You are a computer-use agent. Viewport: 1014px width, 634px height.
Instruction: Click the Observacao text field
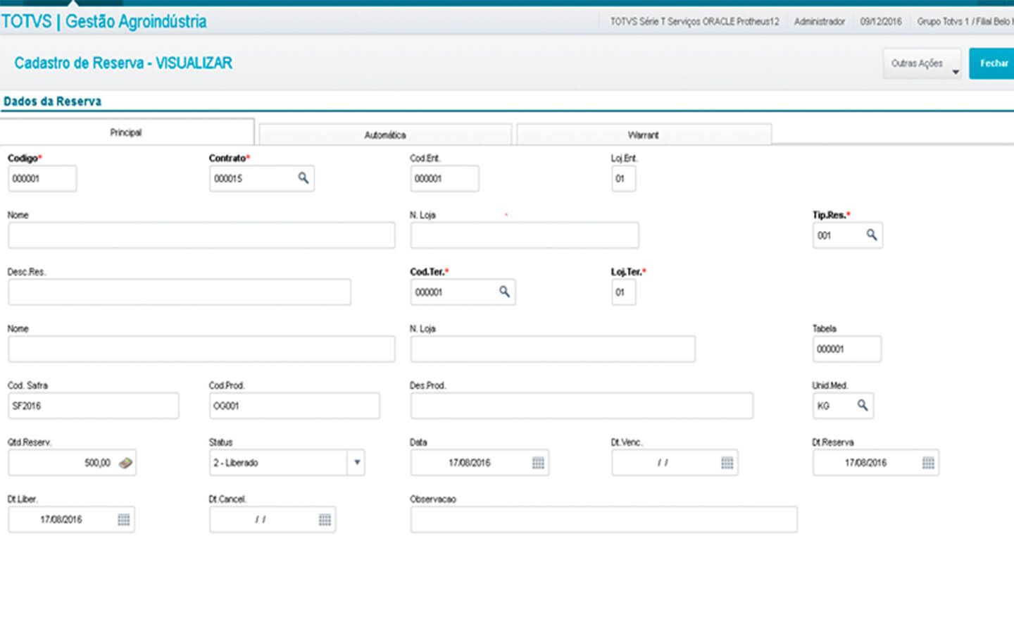603,520
